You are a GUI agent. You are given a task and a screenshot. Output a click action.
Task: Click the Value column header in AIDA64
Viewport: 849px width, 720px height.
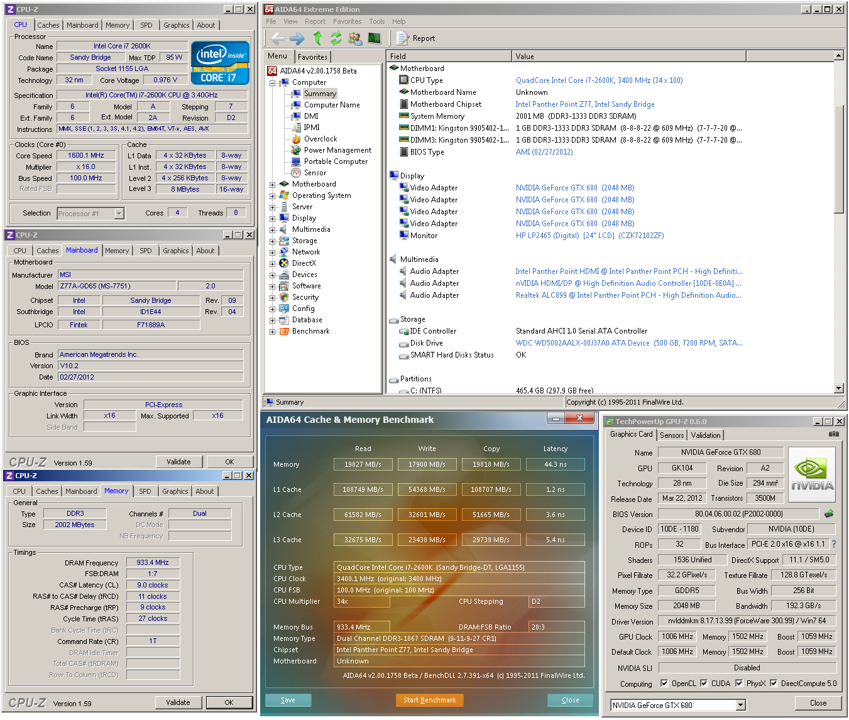628,56
